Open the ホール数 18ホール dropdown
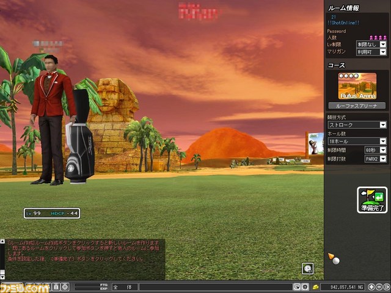 (x=357, y=141)
